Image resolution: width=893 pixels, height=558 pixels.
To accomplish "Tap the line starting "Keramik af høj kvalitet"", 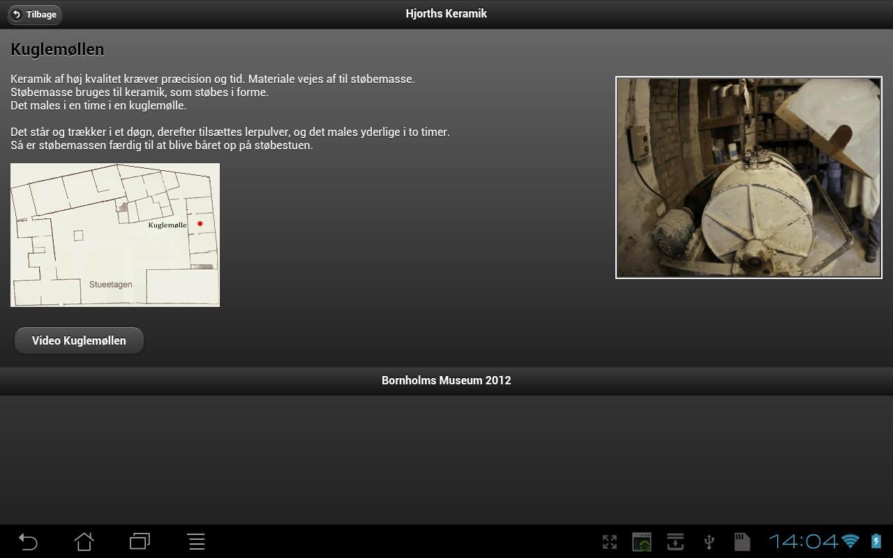I will click(x=213, y=79).
